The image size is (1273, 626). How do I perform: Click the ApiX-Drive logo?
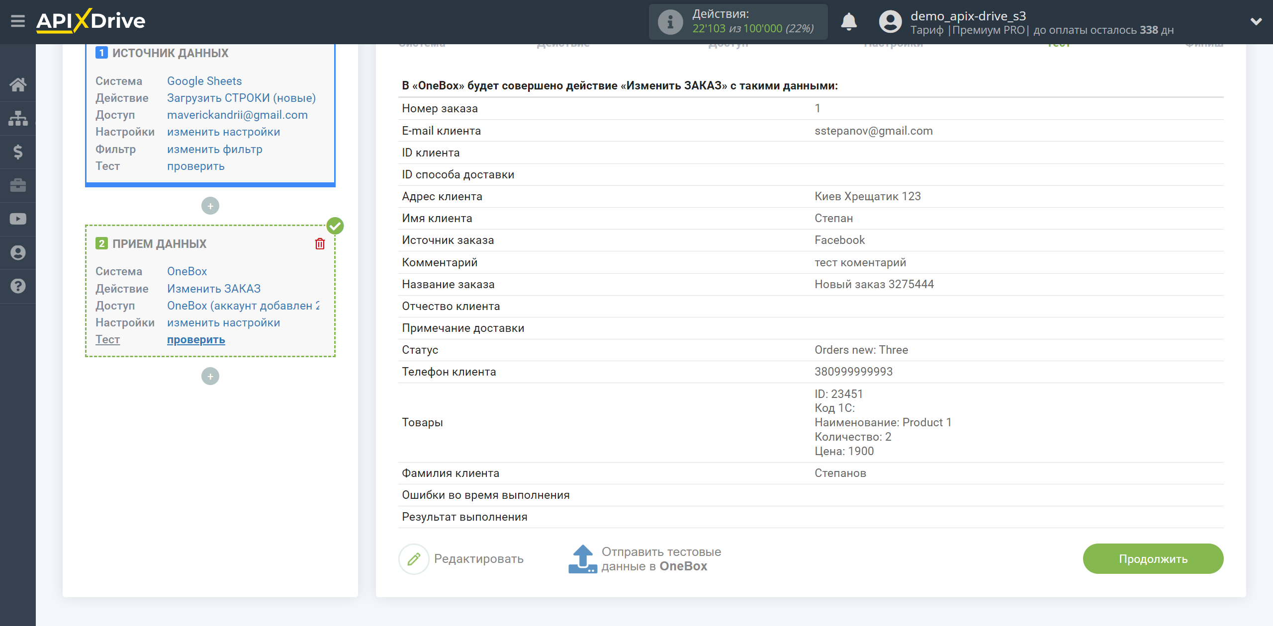click(x=91, y=21)
